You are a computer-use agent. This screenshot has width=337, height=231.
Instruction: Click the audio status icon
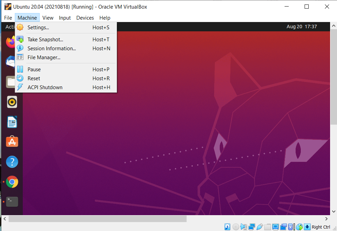[x=244, y=227]
